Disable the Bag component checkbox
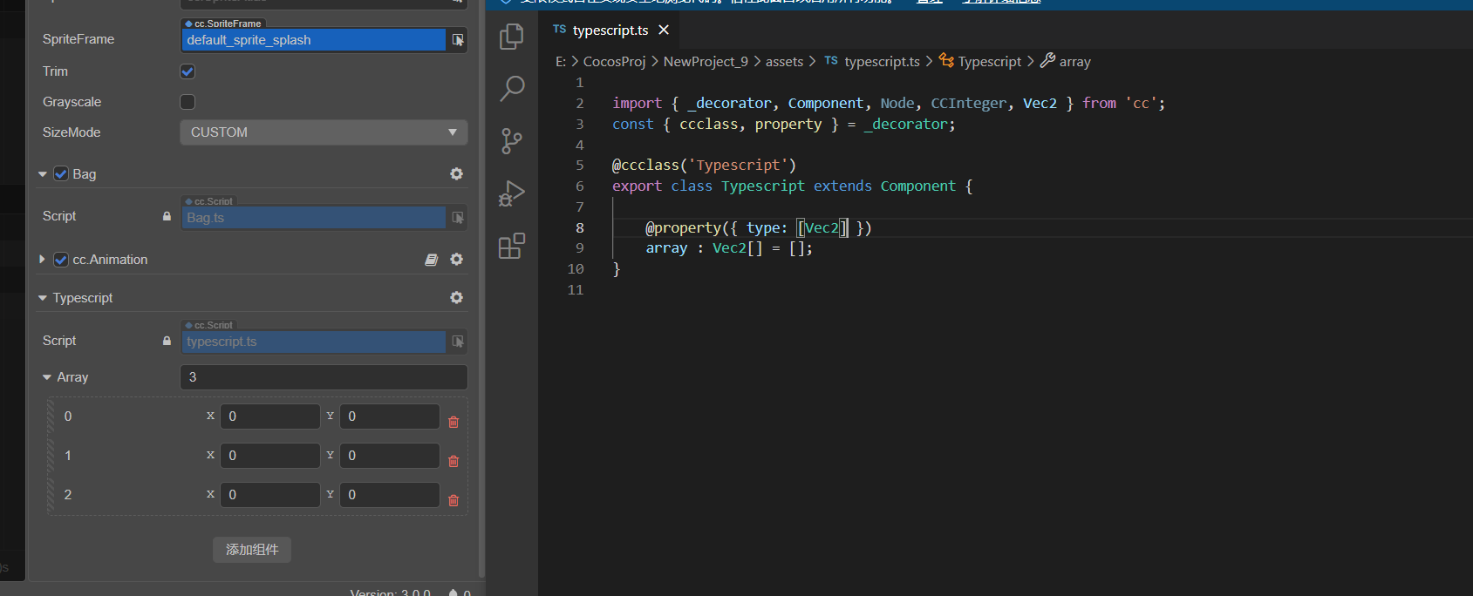 click(x=61, y=173)
